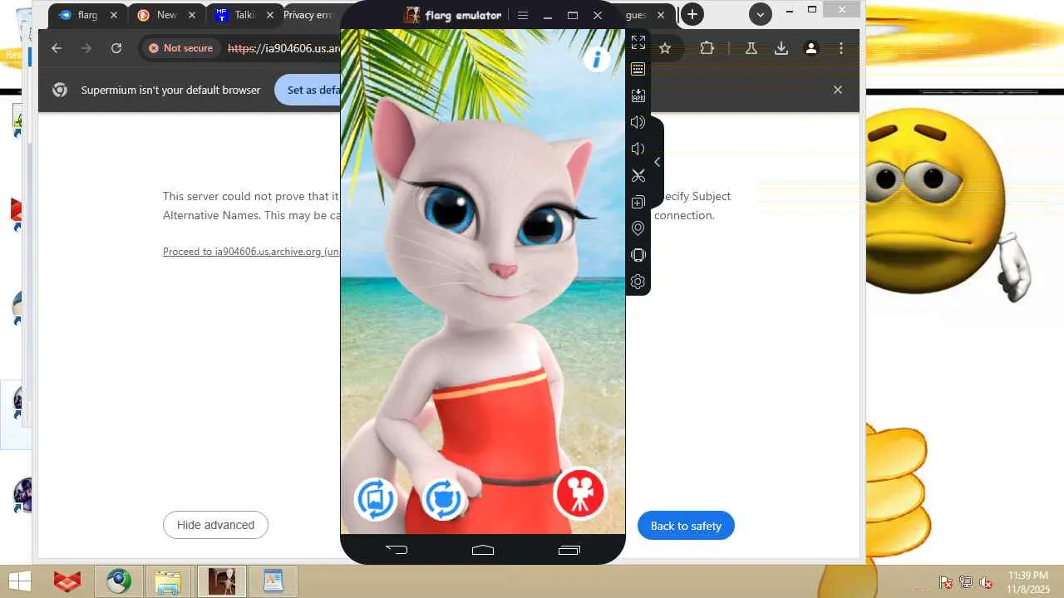This screenshot has height=598, width=1064.
Task: Click the Back to safety button
Action: (x=686, y=526)
